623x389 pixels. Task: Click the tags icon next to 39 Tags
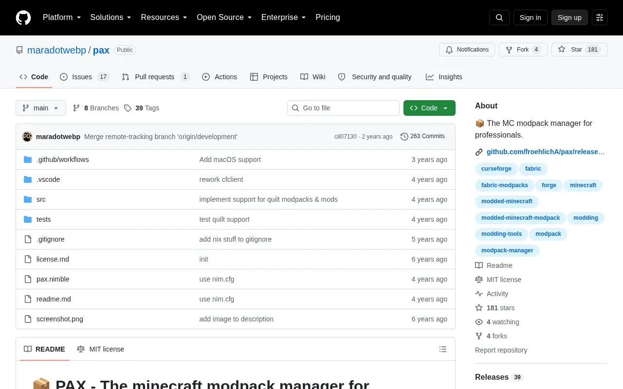[x=128, y=108]
